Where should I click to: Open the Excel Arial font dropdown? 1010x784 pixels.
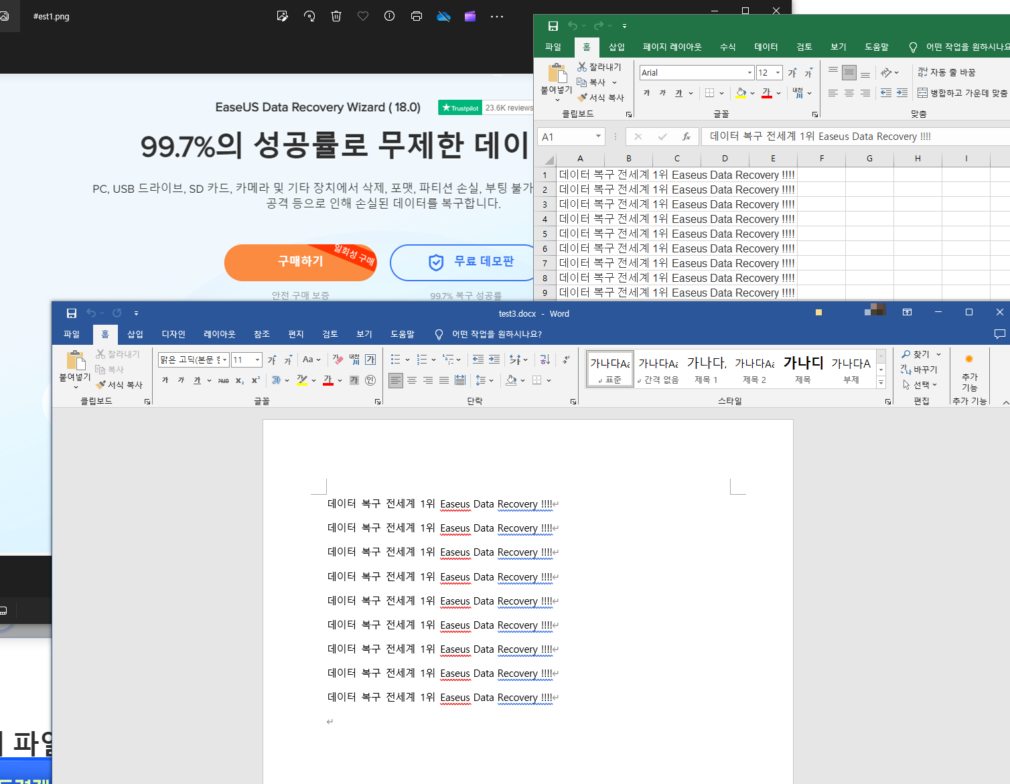749,72
